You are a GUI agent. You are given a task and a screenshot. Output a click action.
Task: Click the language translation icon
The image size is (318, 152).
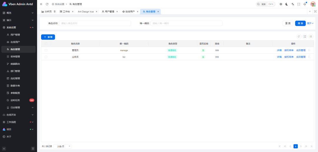pyautogui.click(x=293, y=4)
